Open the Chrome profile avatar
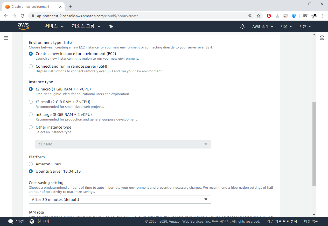Viewport: 328px width, 226px height. point(314,16)
